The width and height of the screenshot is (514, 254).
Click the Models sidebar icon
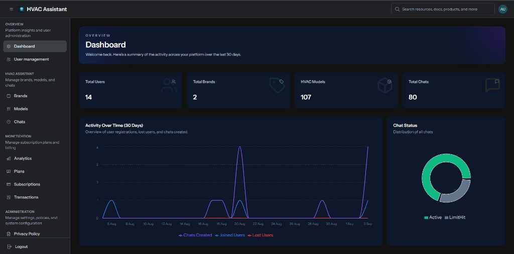(x=9, y=109)
